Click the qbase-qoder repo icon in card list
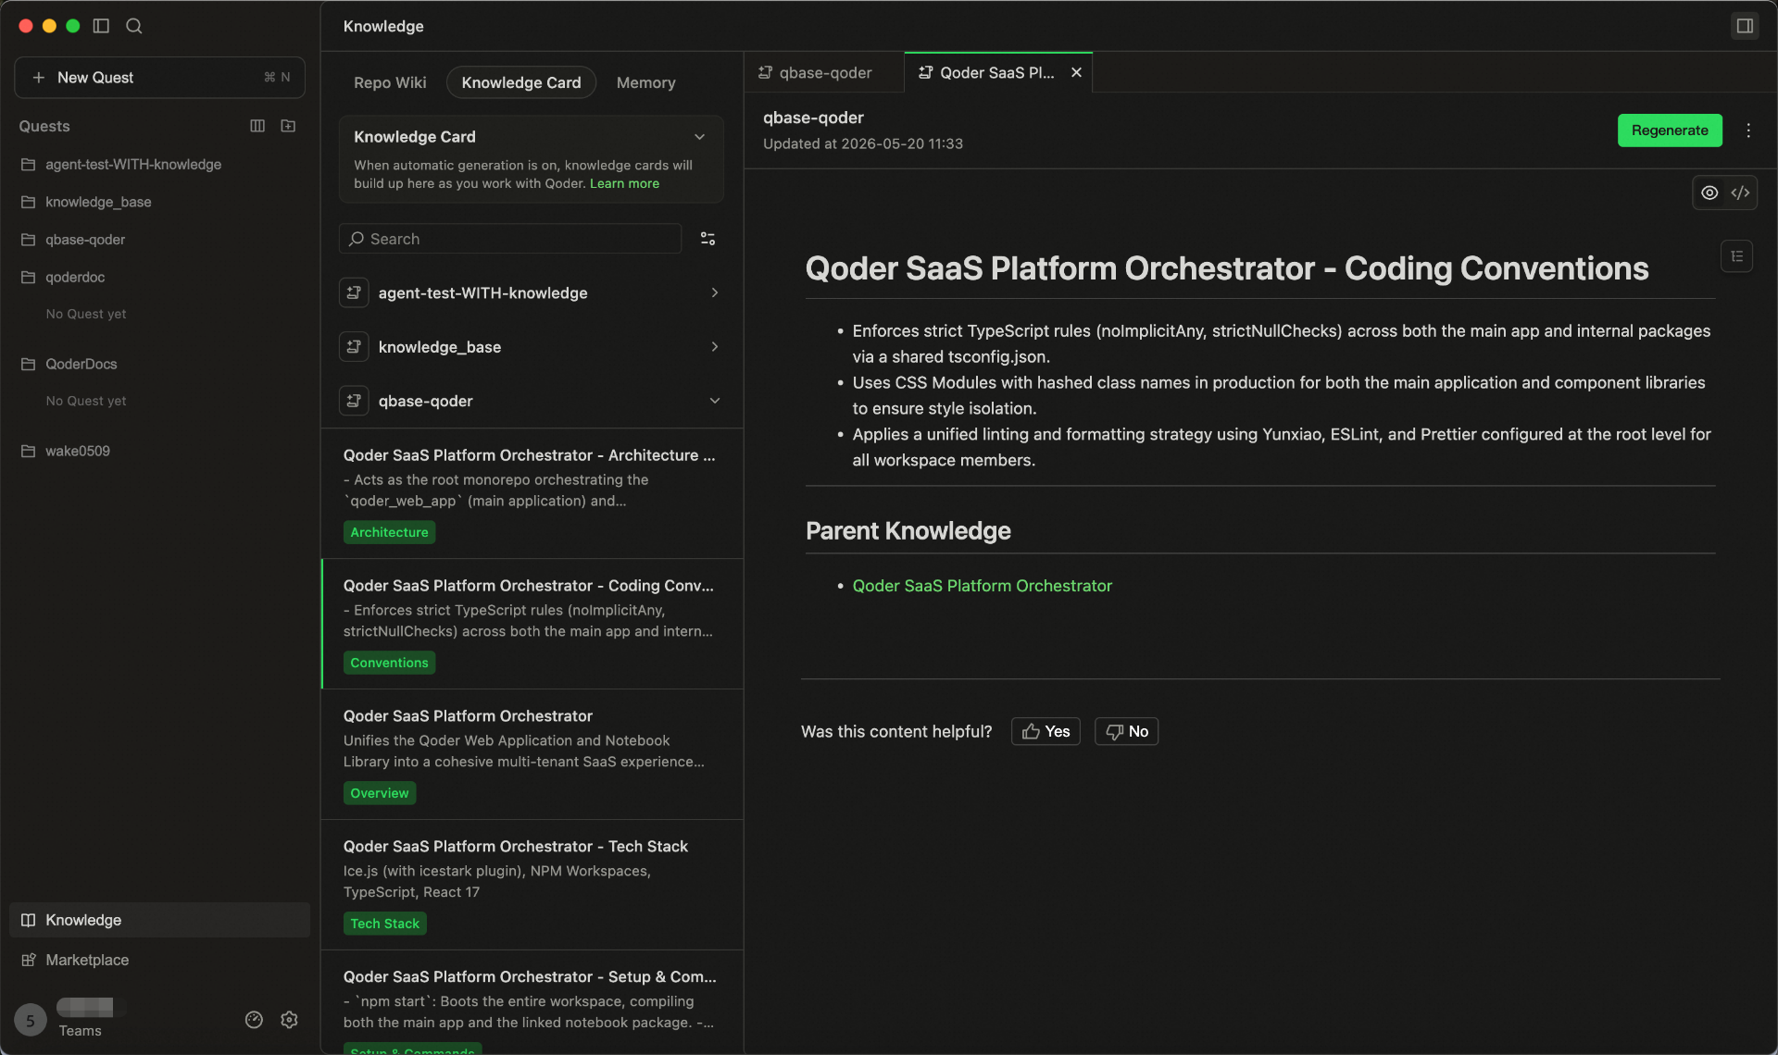 [x=354, y=401]
